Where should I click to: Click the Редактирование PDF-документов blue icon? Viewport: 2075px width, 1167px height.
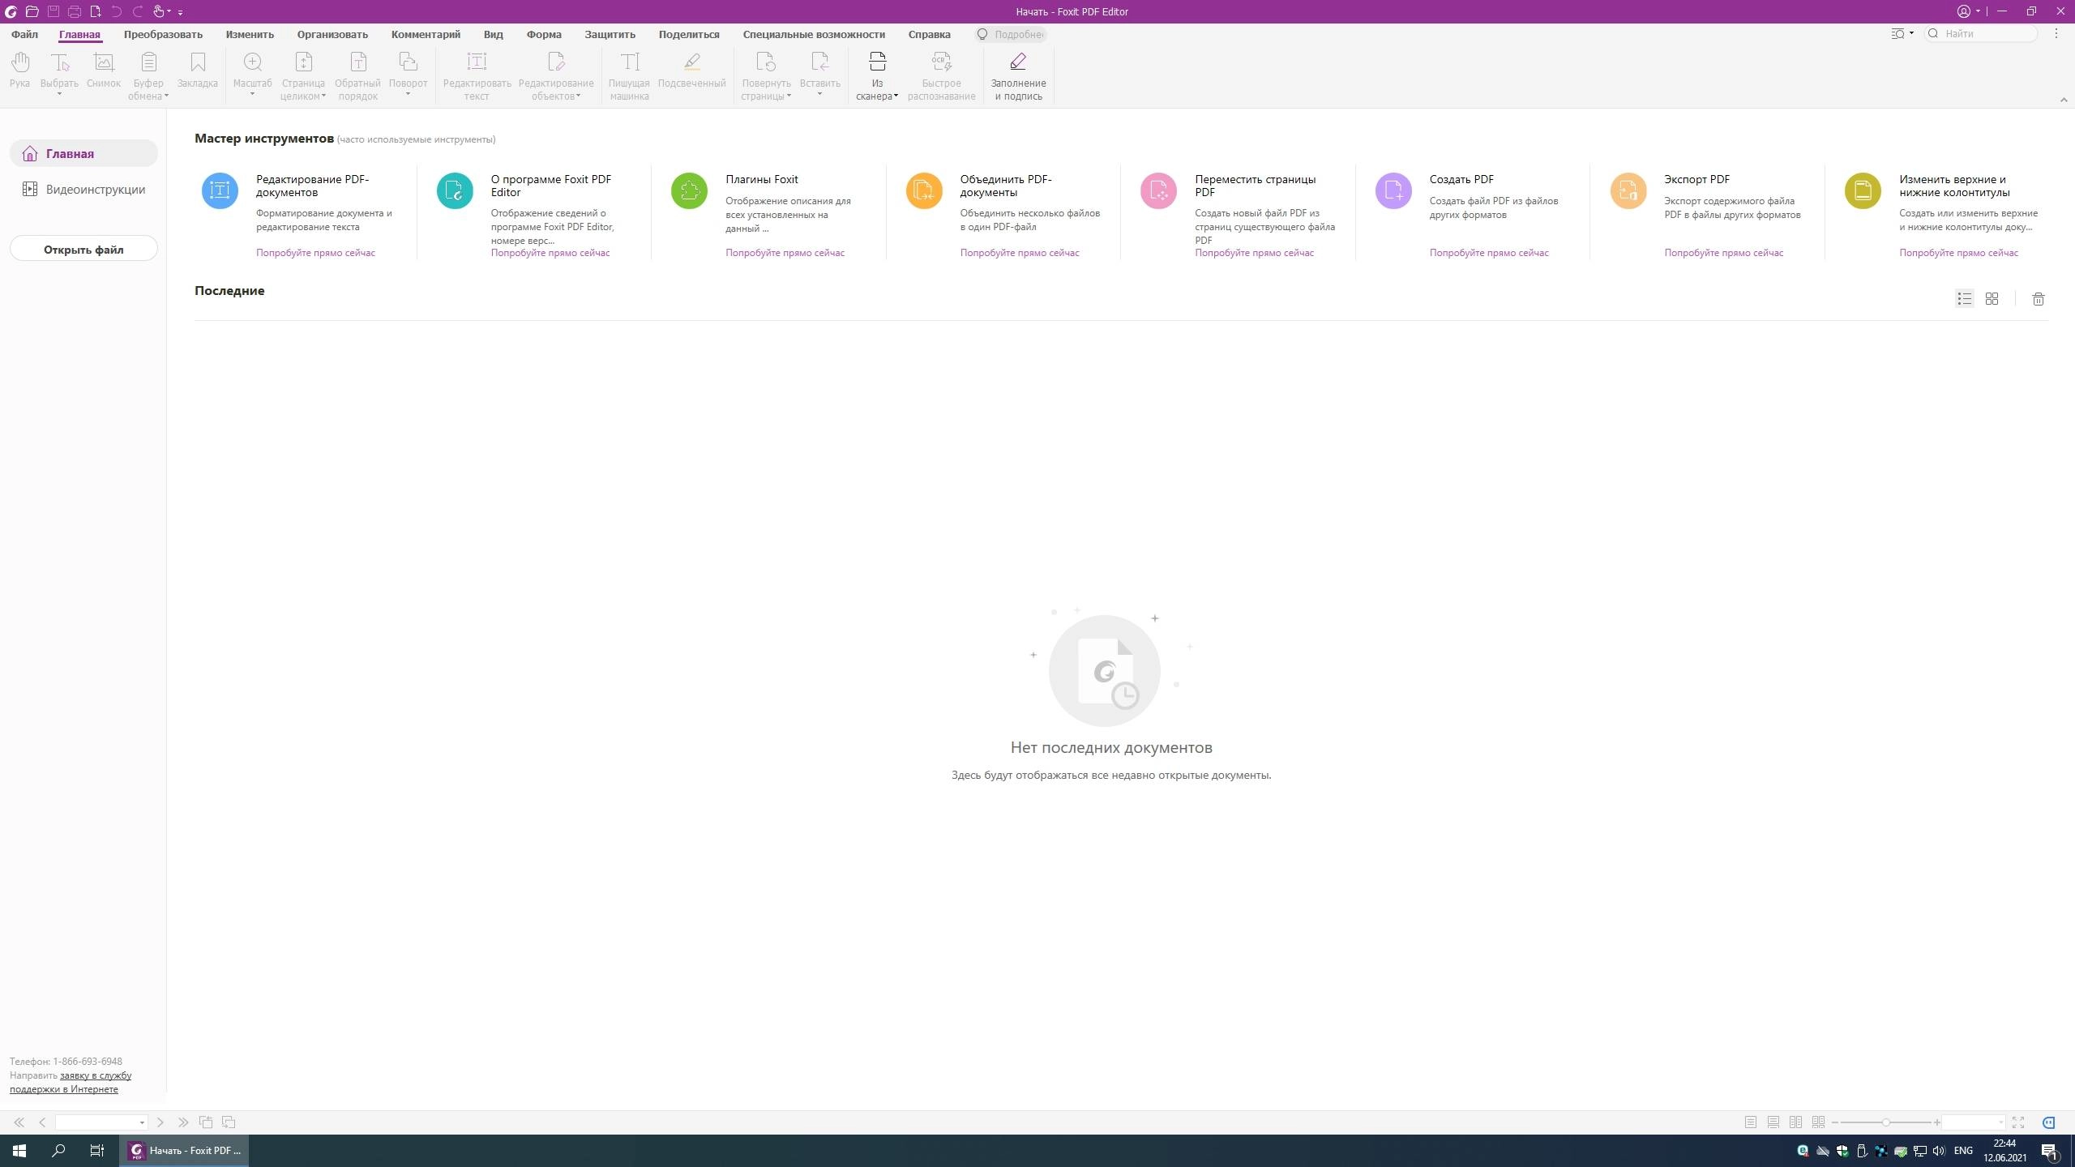click(x=220, y=190)
